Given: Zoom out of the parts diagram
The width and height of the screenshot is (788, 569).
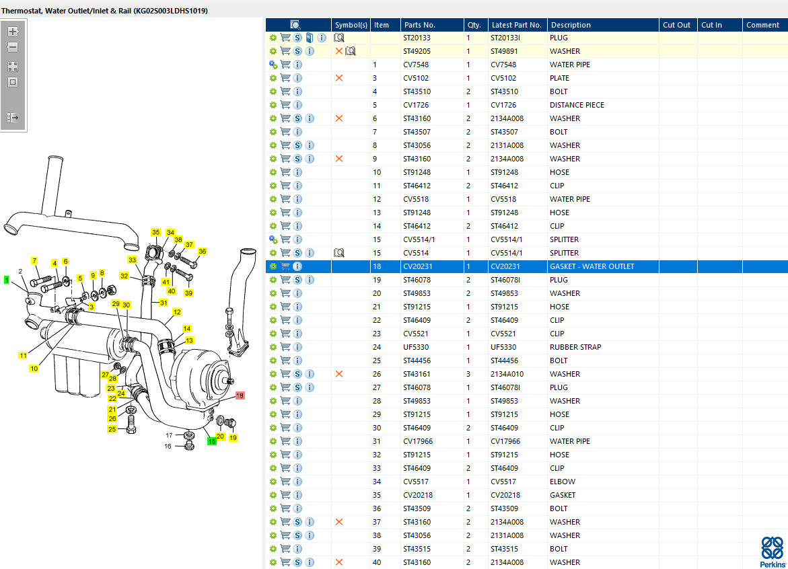Looking at the screenshot, I should tap(13, 47).
